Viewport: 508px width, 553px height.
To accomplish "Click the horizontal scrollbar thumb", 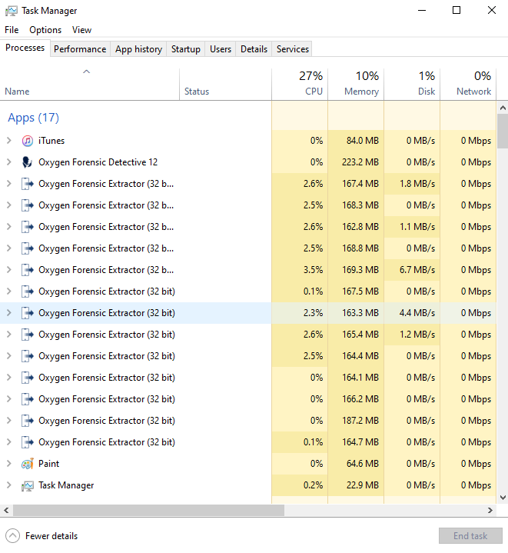I will point(148,511).
